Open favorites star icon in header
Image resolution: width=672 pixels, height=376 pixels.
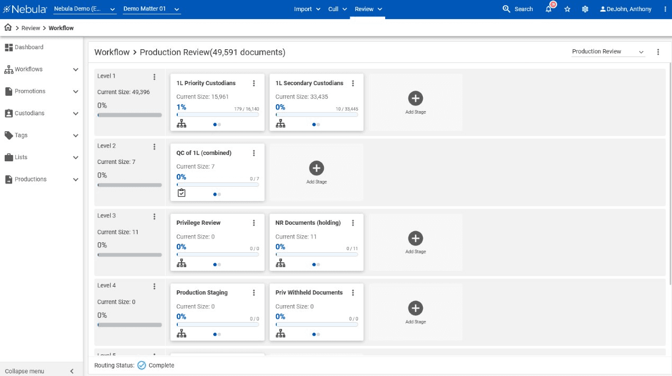coord(567,9)
